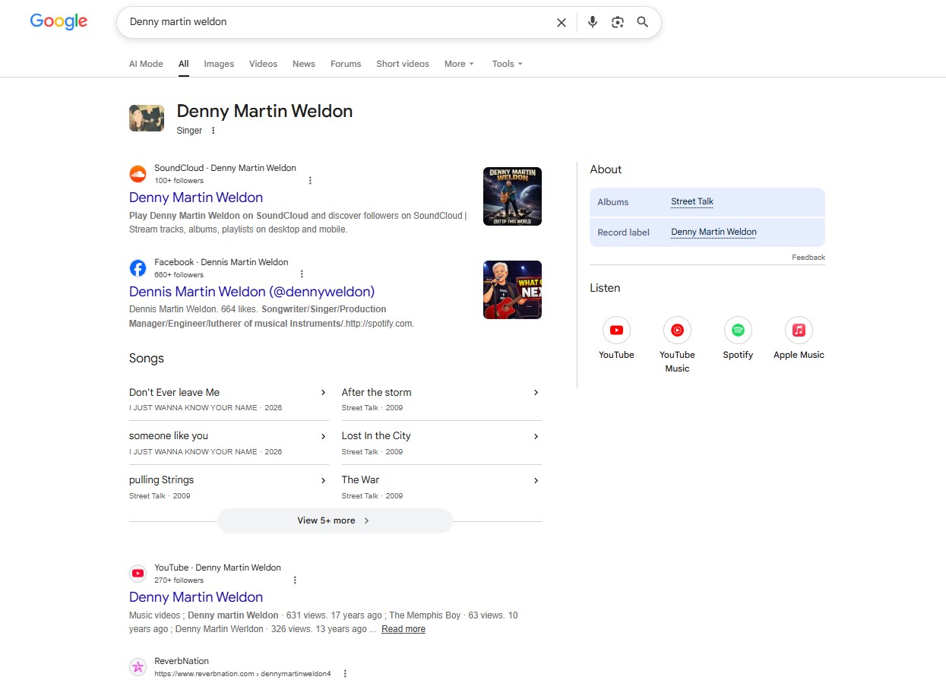Viewport: 946px width, 680px height.
Task: Open Google Lens image search icon
Action: [x=618, y=22]
